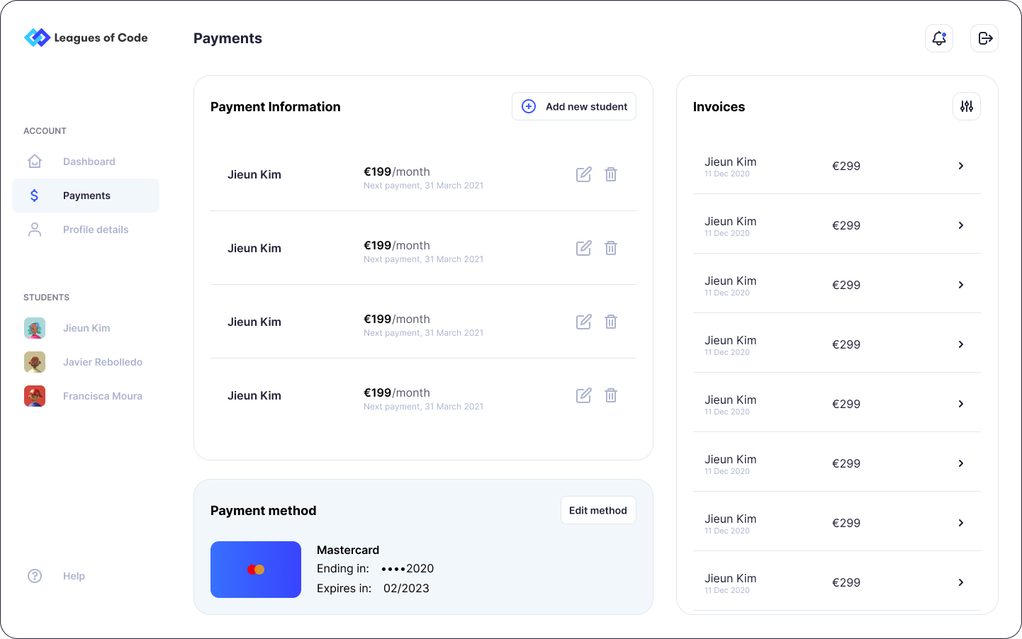
Task: Edit the first Jieun Kim payment row
Action: pos(583,174)
